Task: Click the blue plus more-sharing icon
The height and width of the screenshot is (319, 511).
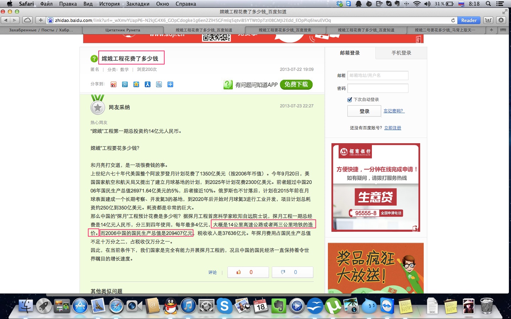Action: [170, 84]
